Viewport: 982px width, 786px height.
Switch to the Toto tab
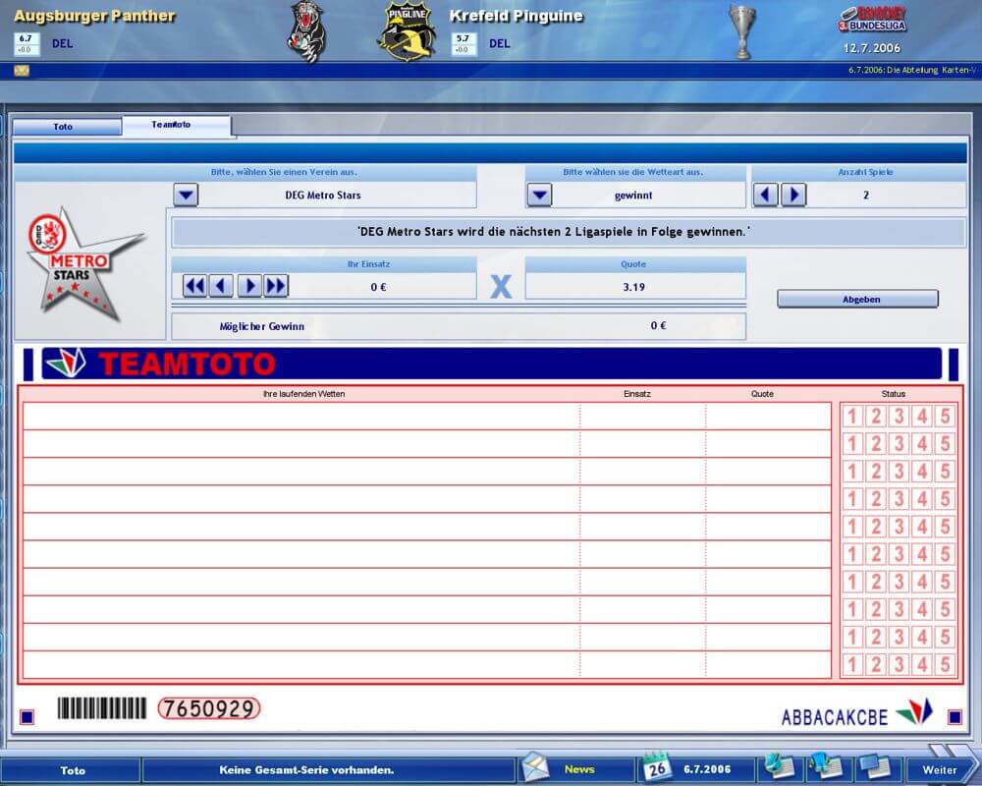coord(67,127)
